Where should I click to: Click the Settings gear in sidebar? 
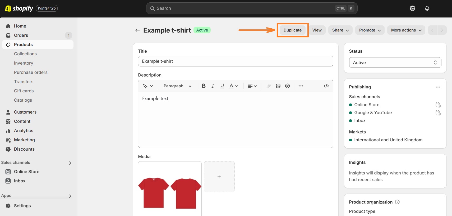tap(8, 206)
